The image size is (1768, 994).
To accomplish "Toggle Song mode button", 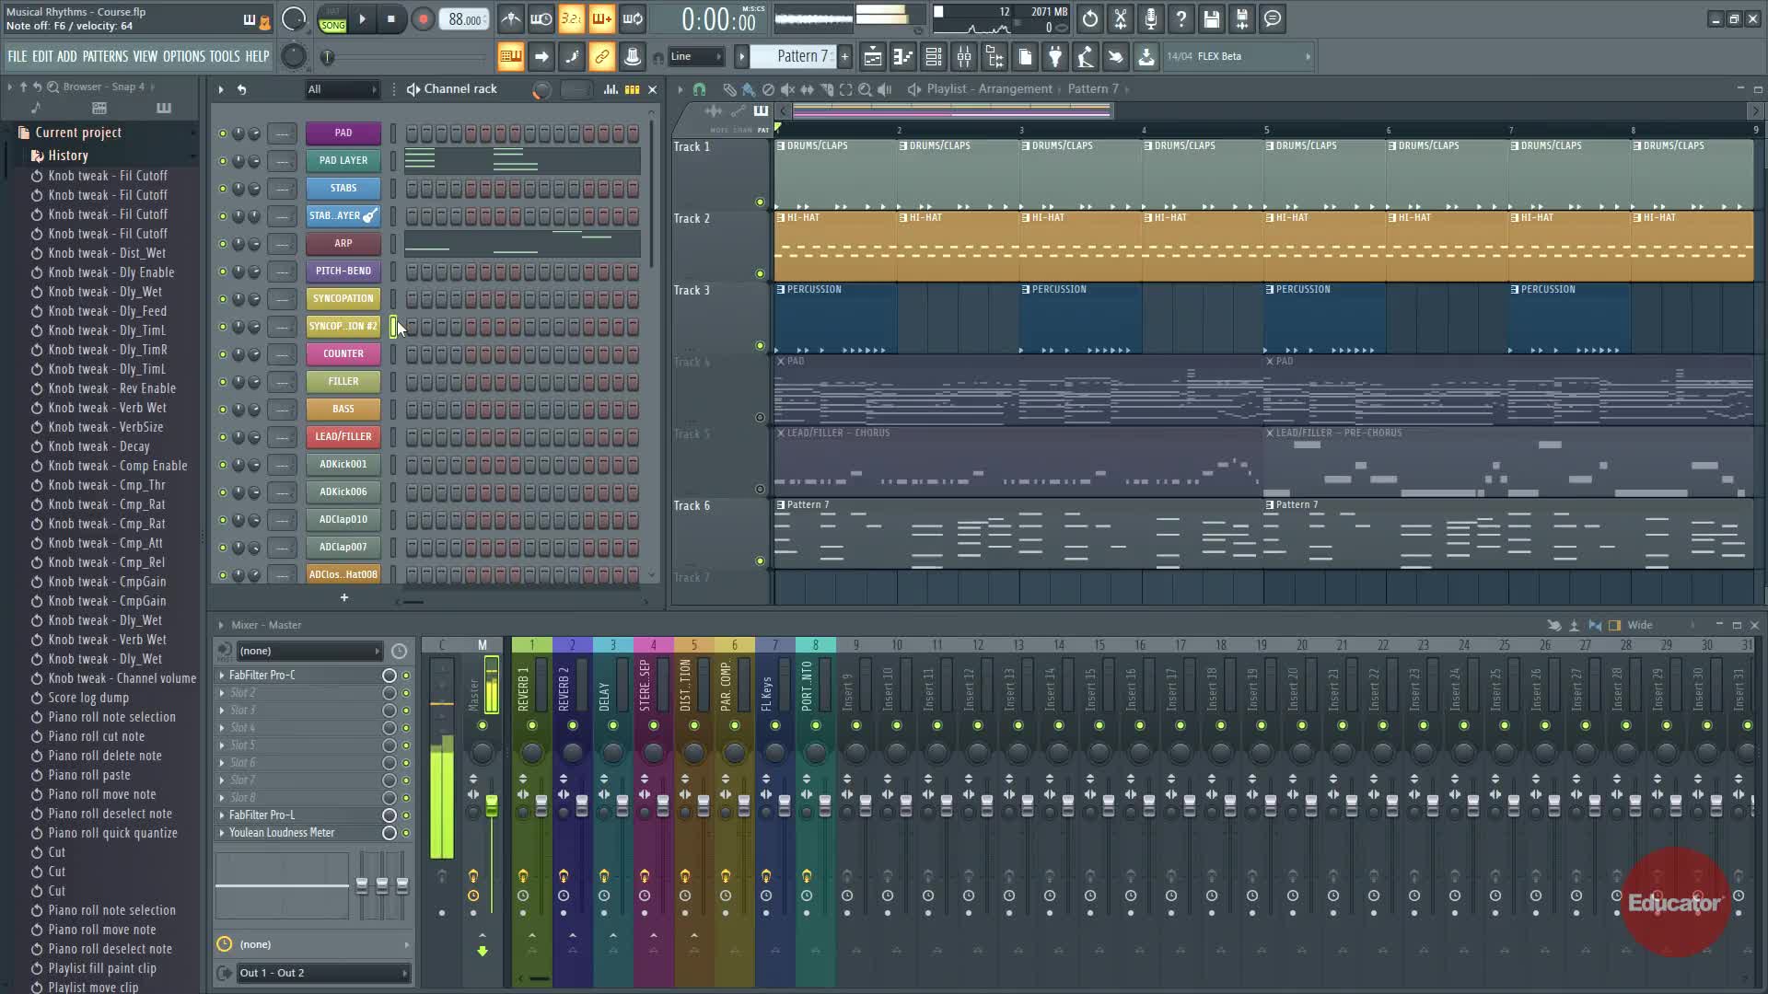I will [x=332, y=25].
